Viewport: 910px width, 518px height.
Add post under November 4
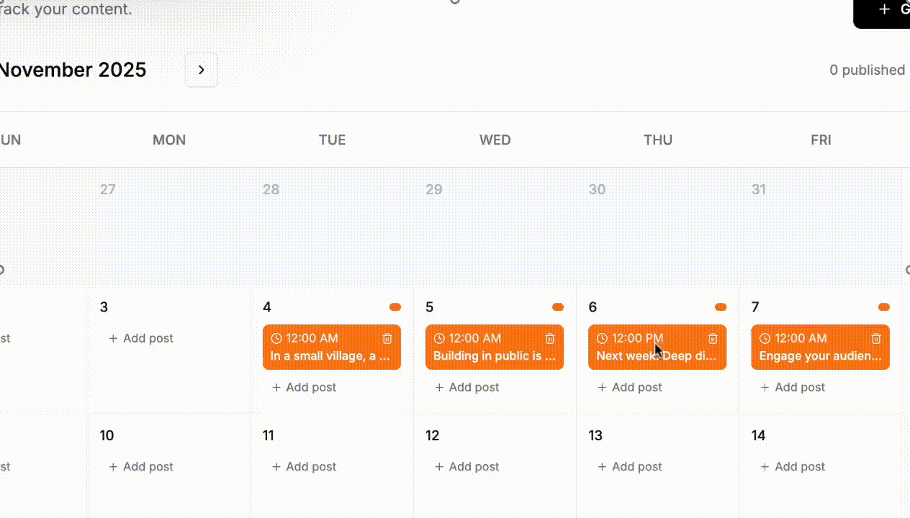click(304, 387)
